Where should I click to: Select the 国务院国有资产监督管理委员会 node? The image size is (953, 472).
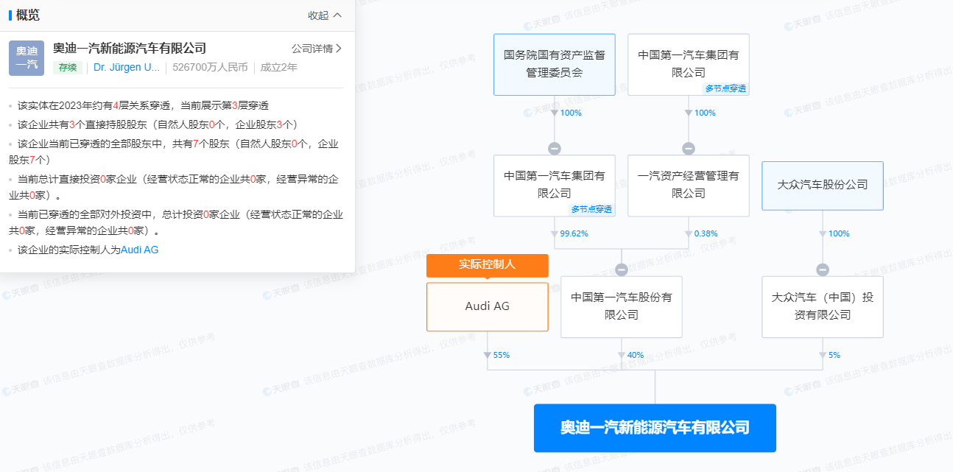pos(554,64)
